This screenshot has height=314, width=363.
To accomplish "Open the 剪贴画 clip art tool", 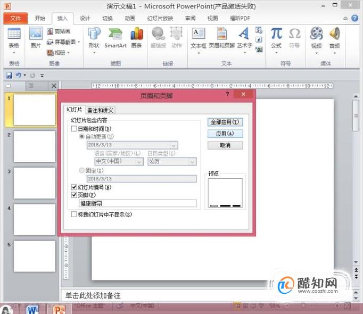I will 59,31.
